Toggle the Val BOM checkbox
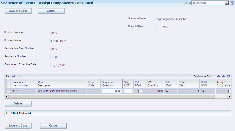The height and width of the screenshot is (131, 235). coord(140,91)
